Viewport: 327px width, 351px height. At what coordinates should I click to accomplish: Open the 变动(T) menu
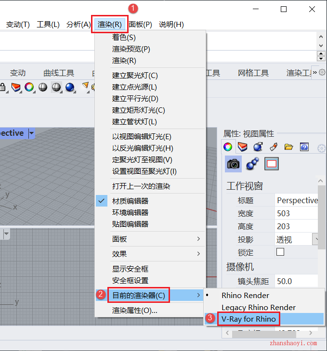click(18, 24)
